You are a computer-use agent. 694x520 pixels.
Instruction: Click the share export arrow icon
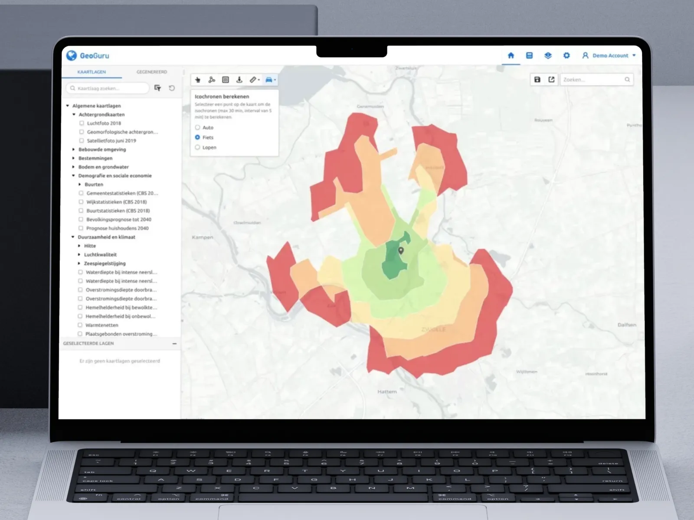[x=551, y=79]
